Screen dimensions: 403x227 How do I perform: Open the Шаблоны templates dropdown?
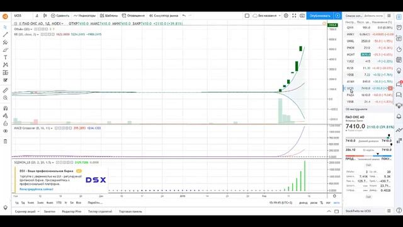[x=109, y=16]
